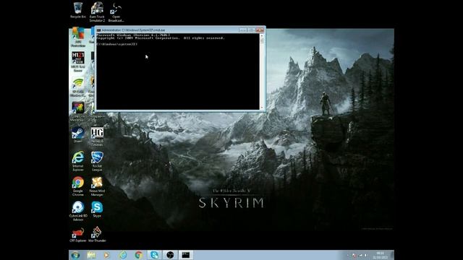Launch the Steam desktop shortcut
This screenshot has width=463, height=260.
point(78,134)
